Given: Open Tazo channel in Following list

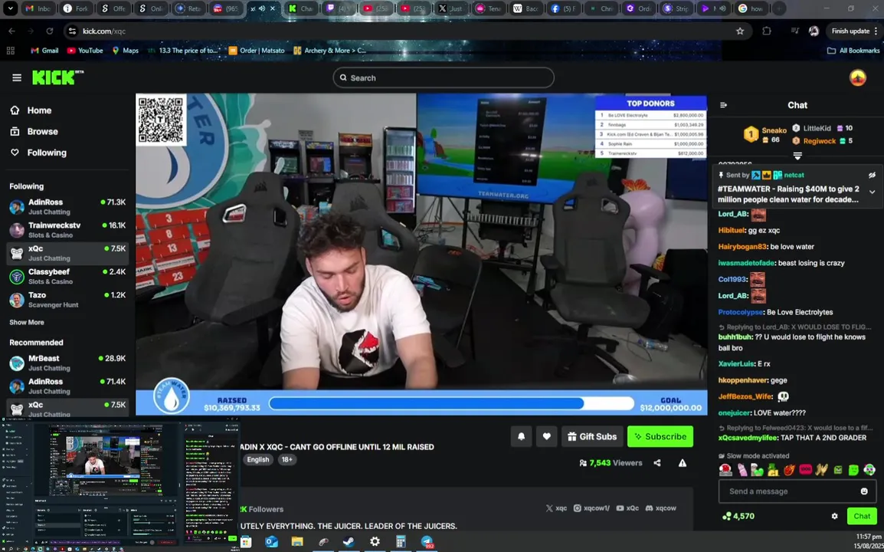Looking at the screenshot, I should [67, 299].
